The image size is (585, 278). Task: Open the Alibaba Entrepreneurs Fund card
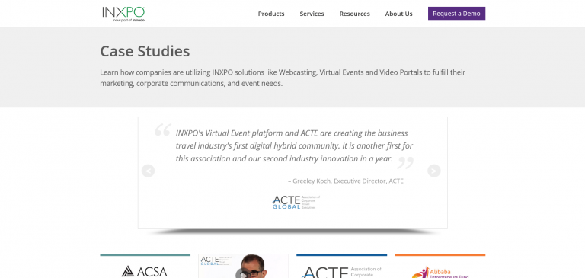440,267
